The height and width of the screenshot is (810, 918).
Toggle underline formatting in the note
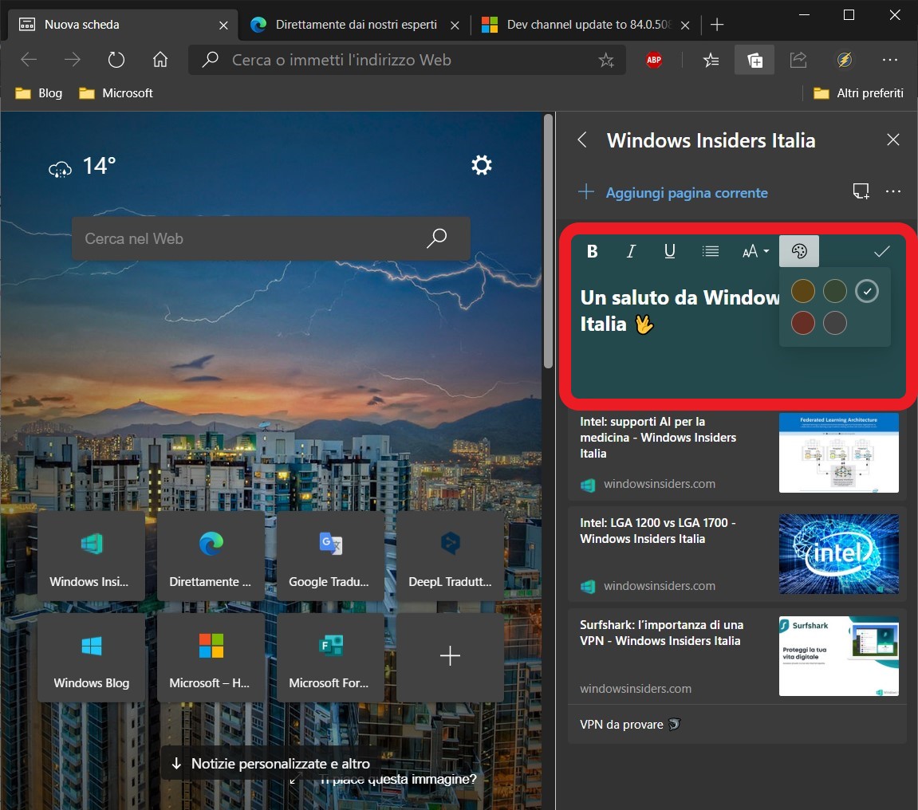(670, 252)
